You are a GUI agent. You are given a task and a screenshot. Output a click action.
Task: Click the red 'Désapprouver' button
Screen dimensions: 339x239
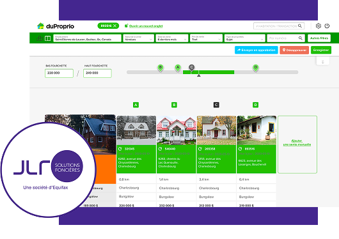294,50
